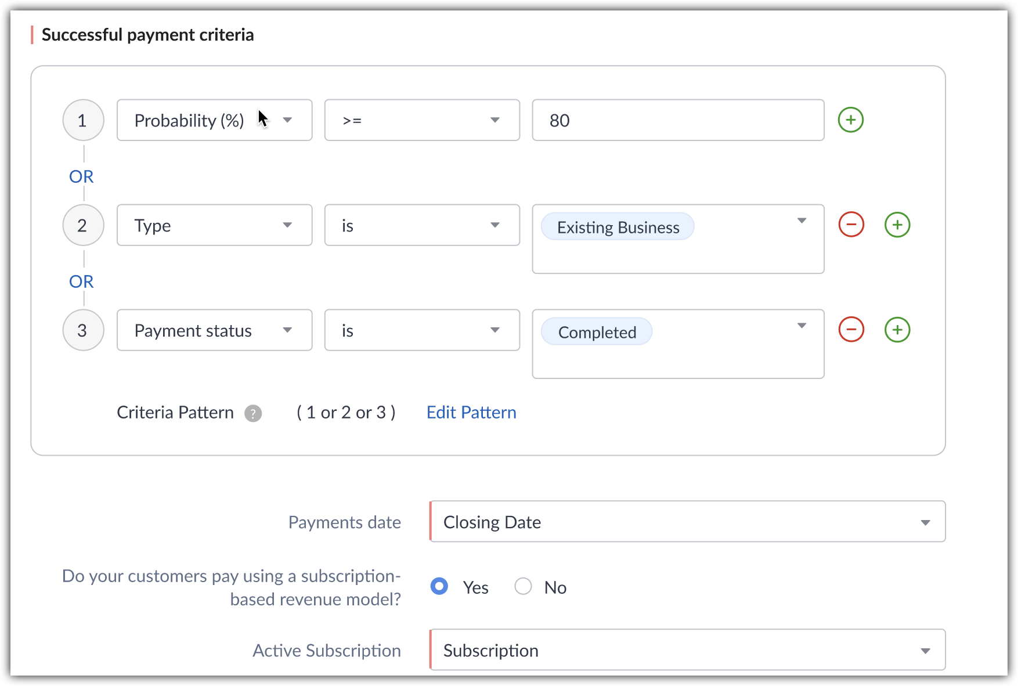This screenshot has width=1018, height=686.
Task: Open the Existing Business value selector
Action: pos(802,221)
